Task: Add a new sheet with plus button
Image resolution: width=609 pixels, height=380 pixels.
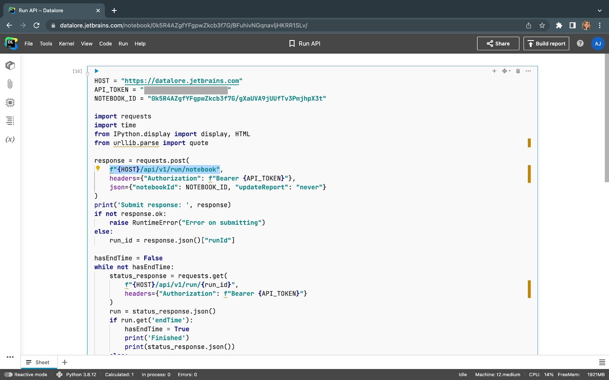Action: (x=65, y=362)
